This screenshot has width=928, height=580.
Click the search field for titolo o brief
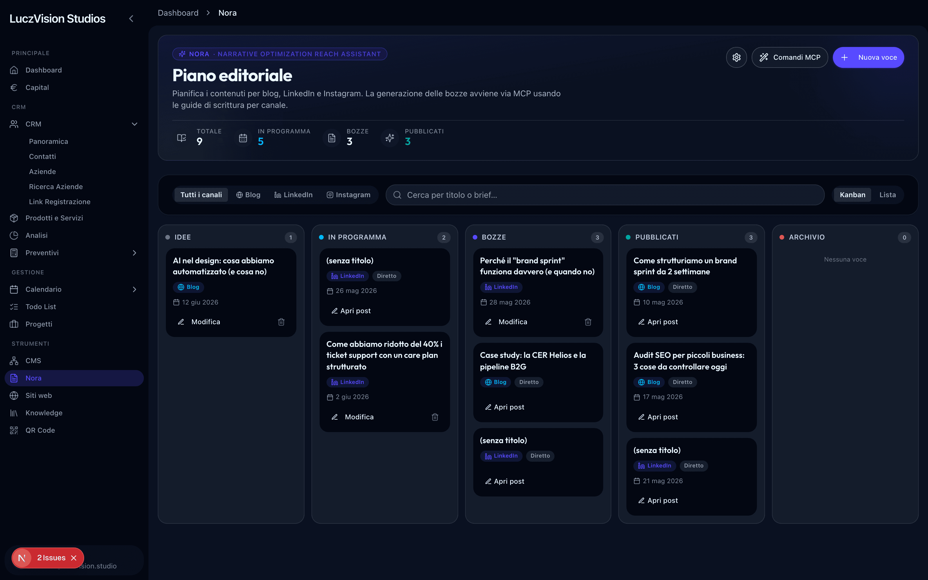pos(605,195)
